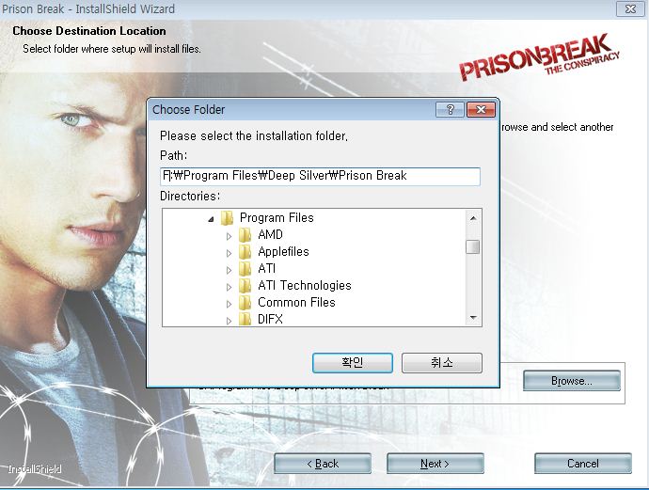649x490 pixels.
Task: Click the ATI Technologies folder icon
Action: (245, 286)
